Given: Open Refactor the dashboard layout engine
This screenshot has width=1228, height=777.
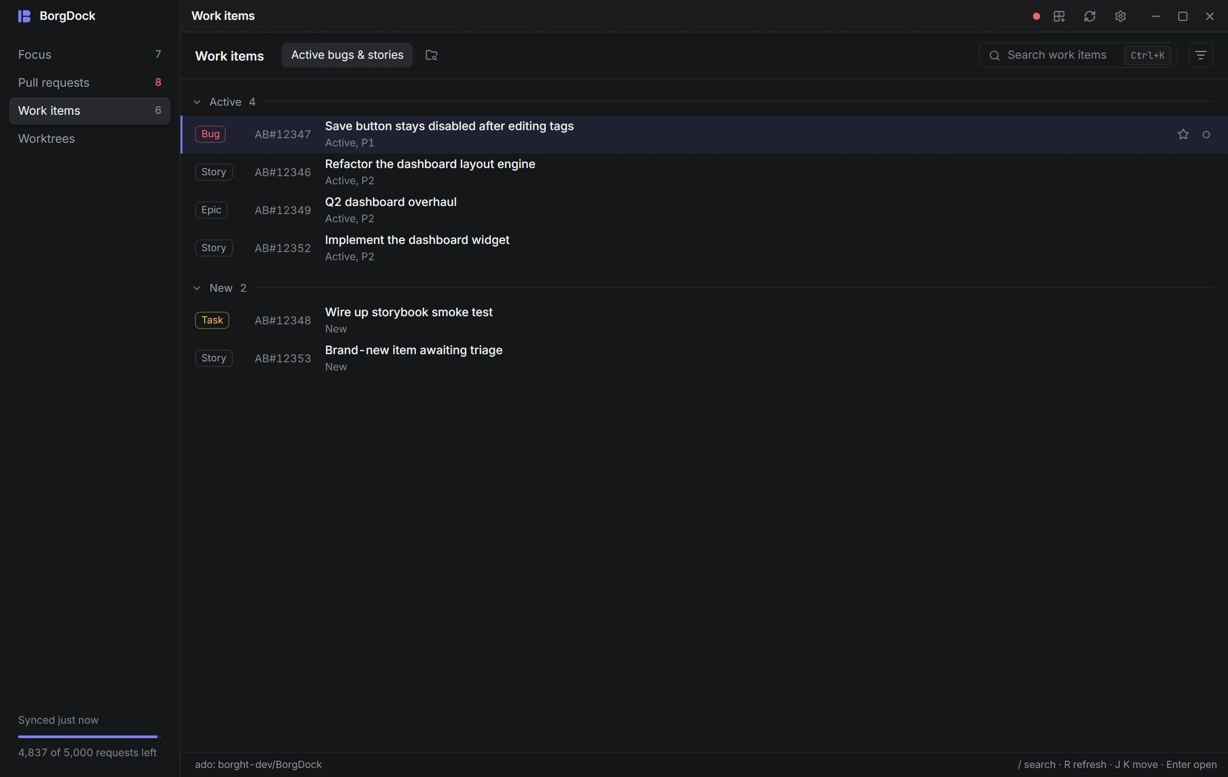Looking at the screenshot, I should tap(704, 172).
